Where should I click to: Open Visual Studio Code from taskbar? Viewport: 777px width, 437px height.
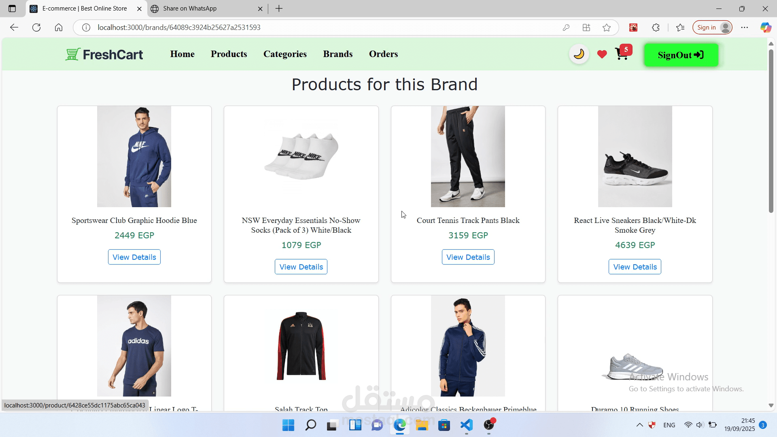pyautogui.click(x=466, y=425)
